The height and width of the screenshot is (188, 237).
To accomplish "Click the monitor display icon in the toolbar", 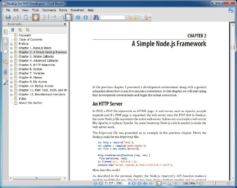I will (x=8, y=17).
